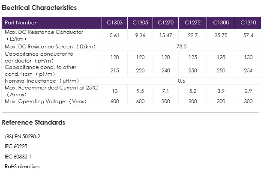Click the C1305 column header
This screenshot has width=264, height=170.
point(140,23)
